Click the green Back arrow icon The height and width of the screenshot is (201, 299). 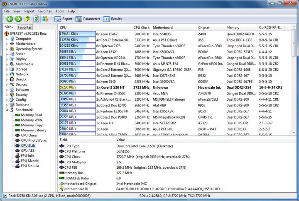click(10, 19)
